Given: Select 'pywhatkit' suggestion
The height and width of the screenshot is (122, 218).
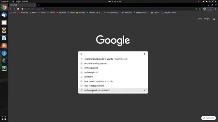Looking at the screenshot, I should pos(113,77).
